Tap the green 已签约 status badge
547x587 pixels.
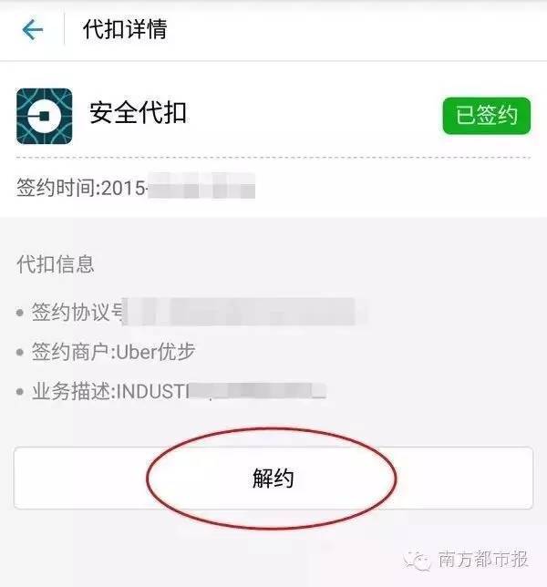486,116
